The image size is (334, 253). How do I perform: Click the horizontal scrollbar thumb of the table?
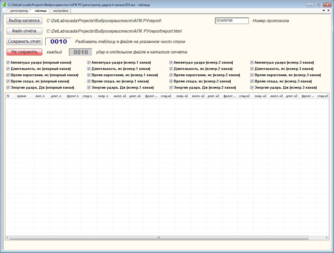159,237
